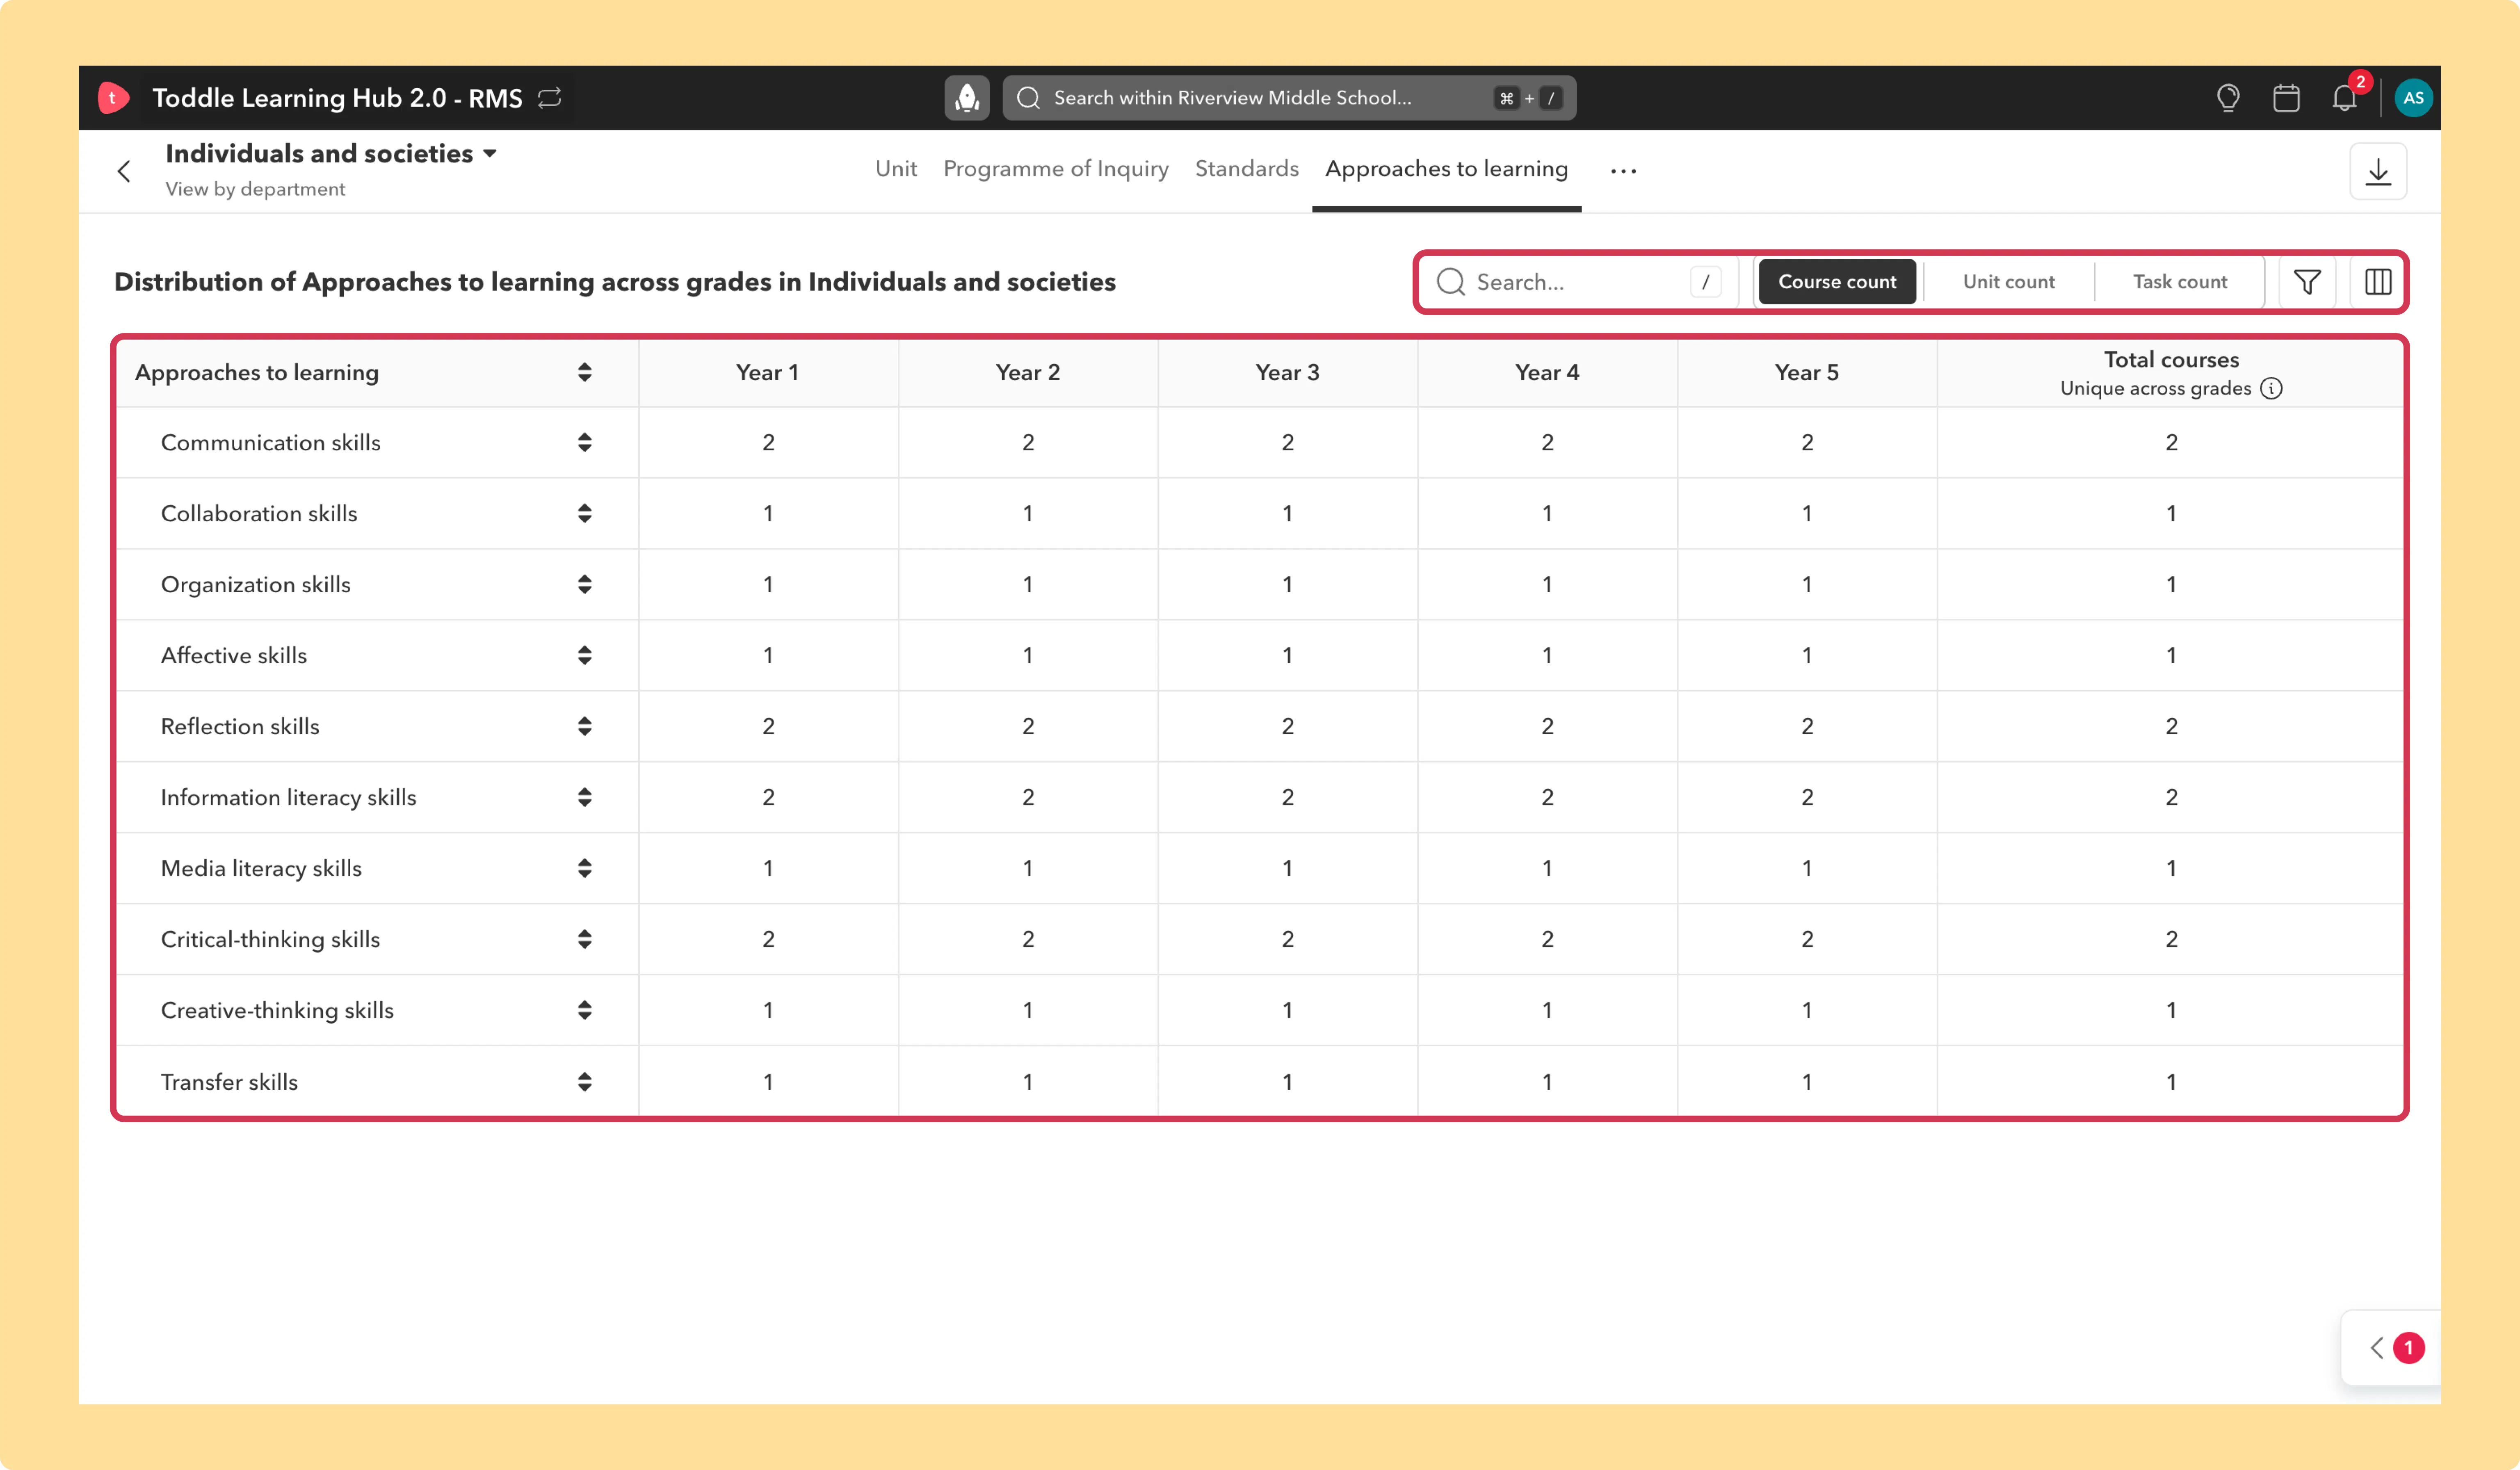Open the column settings icon

pyautogui.click(x=2378, y=282)
